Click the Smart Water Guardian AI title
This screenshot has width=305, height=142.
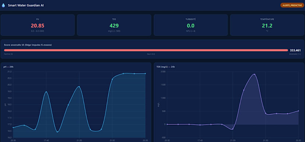tap(26, 6)
